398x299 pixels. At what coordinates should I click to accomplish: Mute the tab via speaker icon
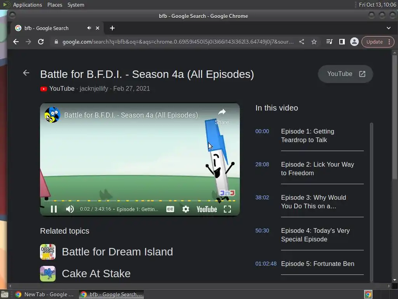(x=89, y=28)
